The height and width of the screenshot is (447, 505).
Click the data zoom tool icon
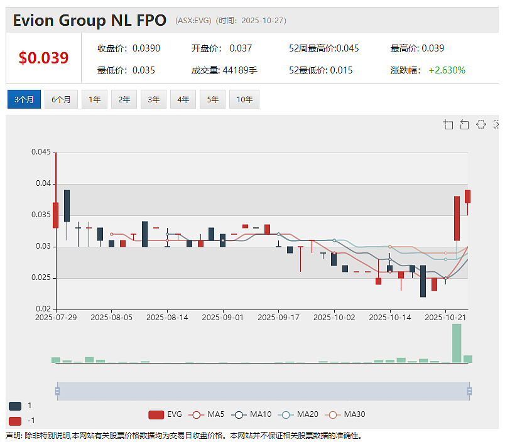[448, 124]
